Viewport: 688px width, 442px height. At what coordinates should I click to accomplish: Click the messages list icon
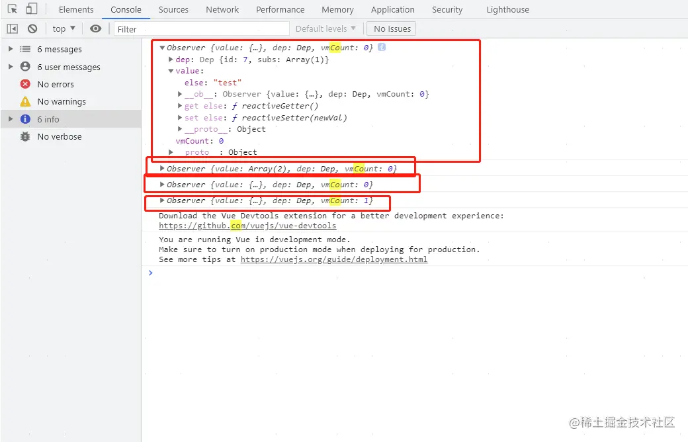point(25,49)
